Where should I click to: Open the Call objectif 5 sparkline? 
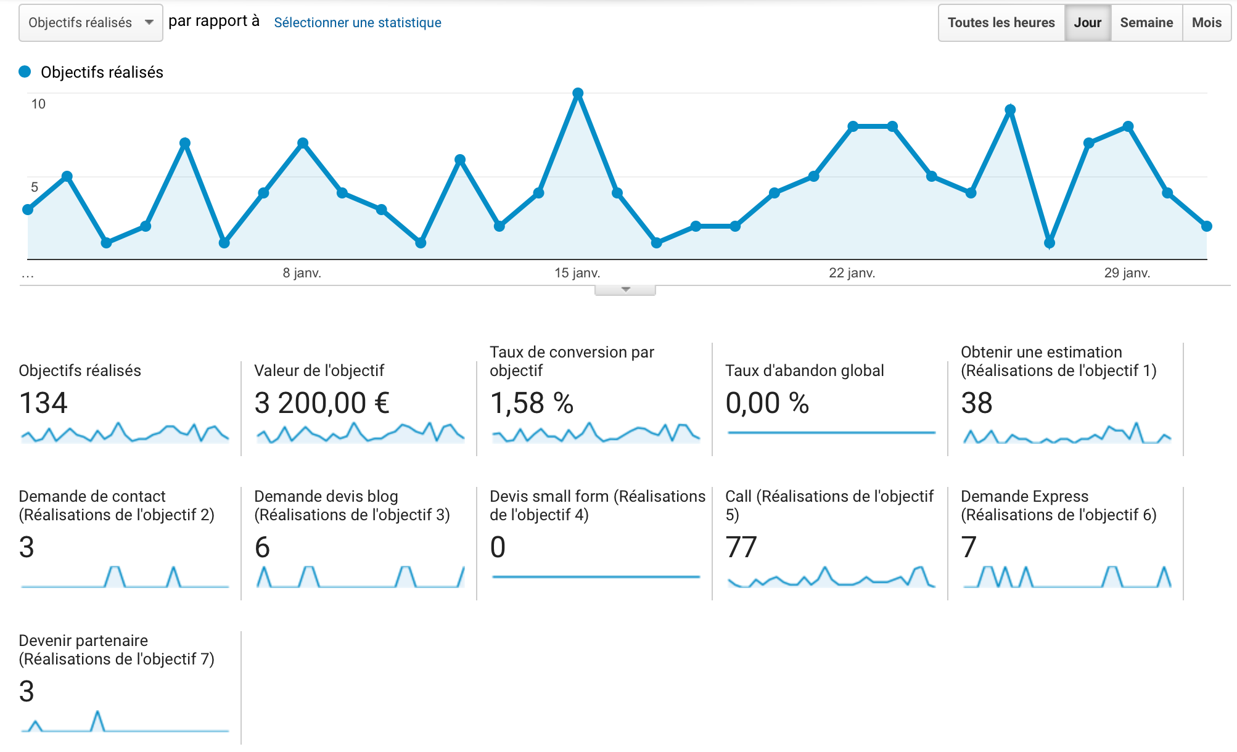[x=832, y=577]
